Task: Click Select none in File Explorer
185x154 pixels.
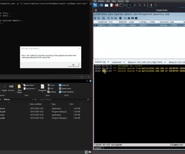Action: point(65,88)
